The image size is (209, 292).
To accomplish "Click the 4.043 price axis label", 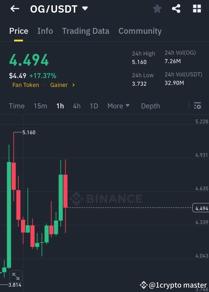I will click(x=202, y=256).
